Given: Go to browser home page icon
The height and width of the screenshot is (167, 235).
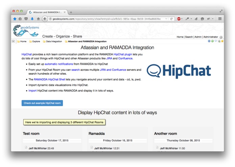Looking at the screenshot, I should click(38, 19).
